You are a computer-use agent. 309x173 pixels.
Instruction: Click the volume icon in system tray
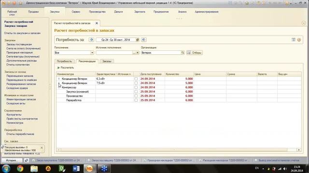[285, 169]
